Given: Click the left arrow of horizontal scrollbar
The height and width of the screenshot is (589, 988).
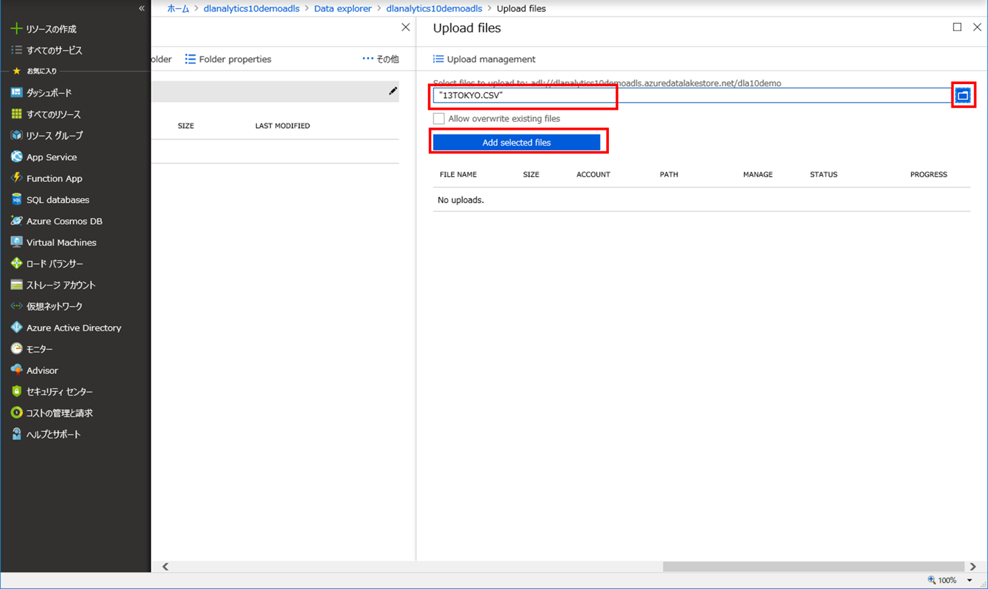Looking at the screenshot, I should pos(166,566).
